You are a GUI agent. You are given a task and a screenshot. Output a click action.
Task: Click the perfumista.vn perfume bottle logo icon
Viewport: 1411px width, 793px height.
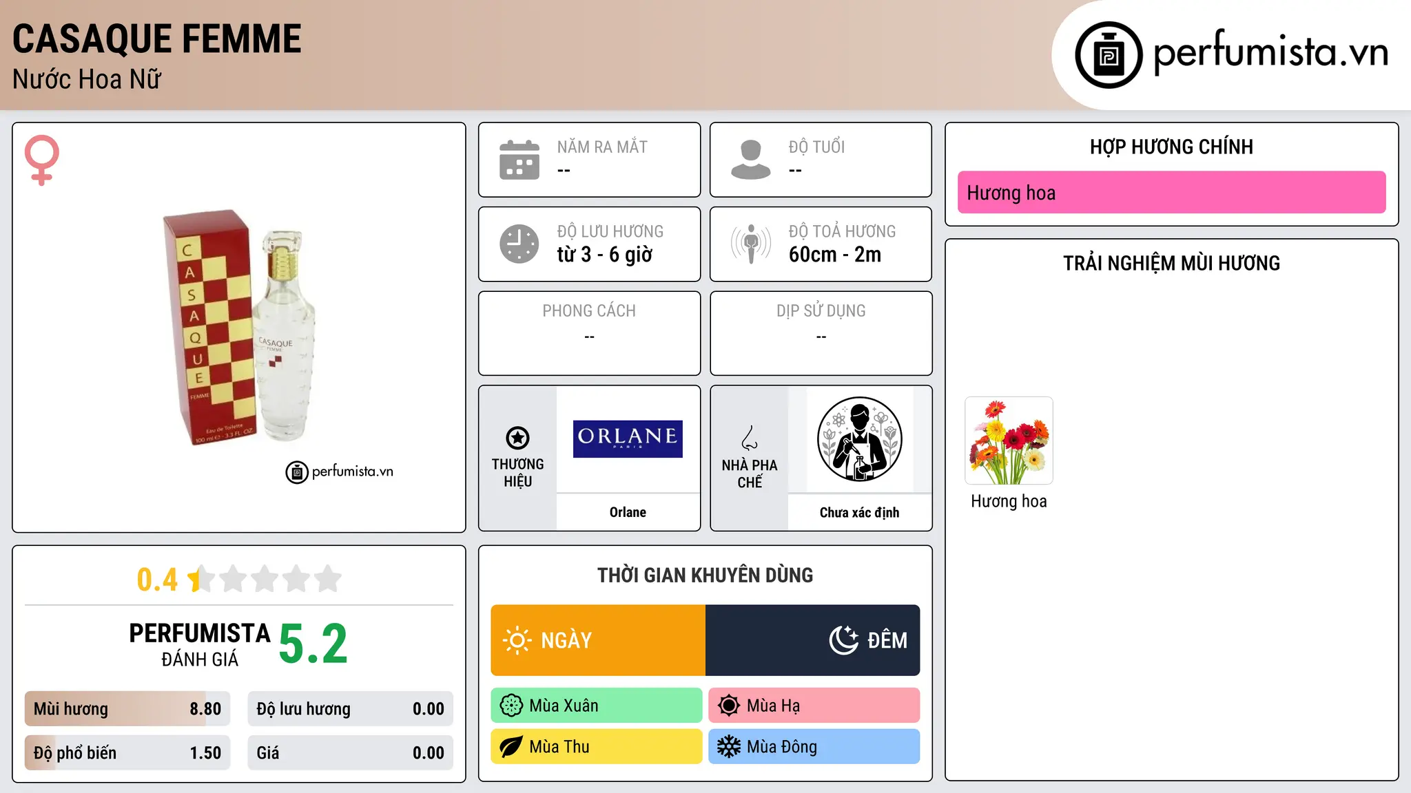(x=1109, y=55)
